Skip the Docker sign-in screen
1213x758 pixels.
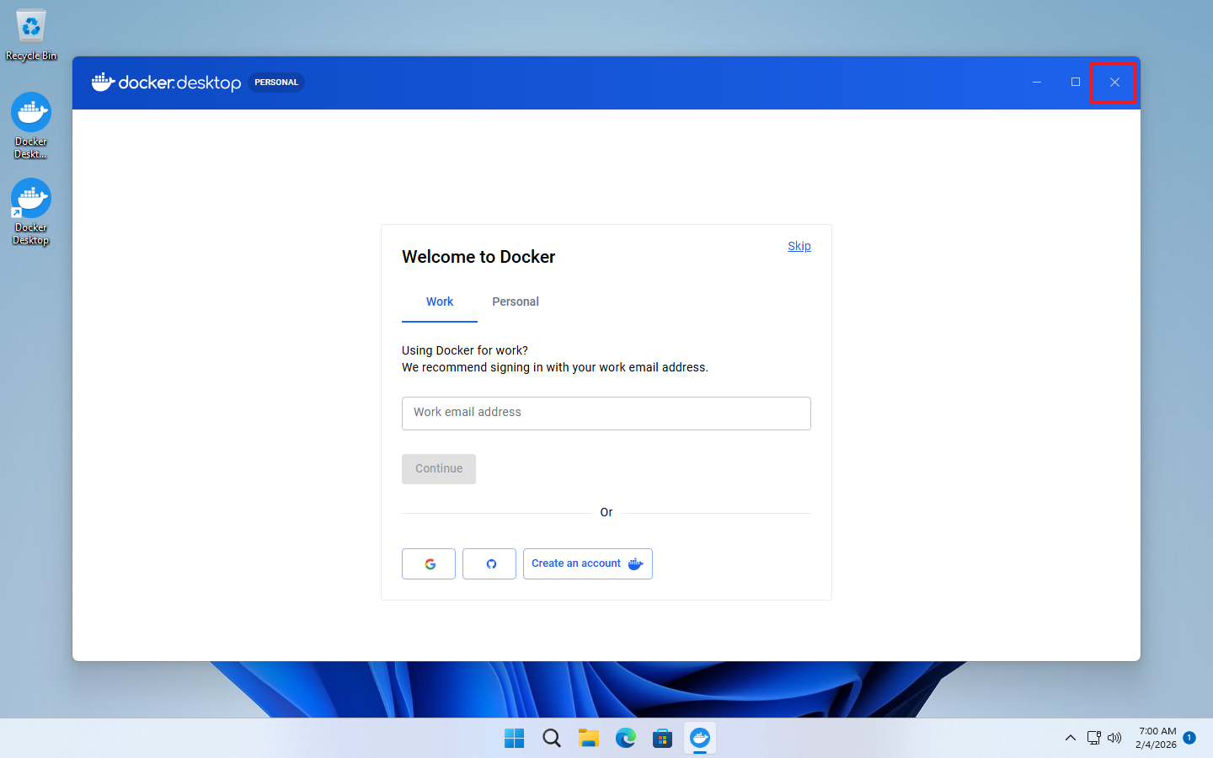pos(799,246)
